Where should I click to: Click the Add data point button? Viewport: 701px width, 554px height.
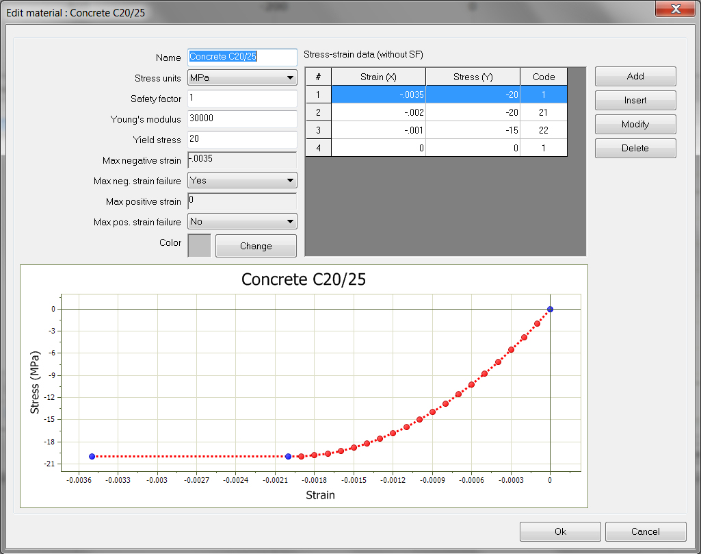[635, 77]
